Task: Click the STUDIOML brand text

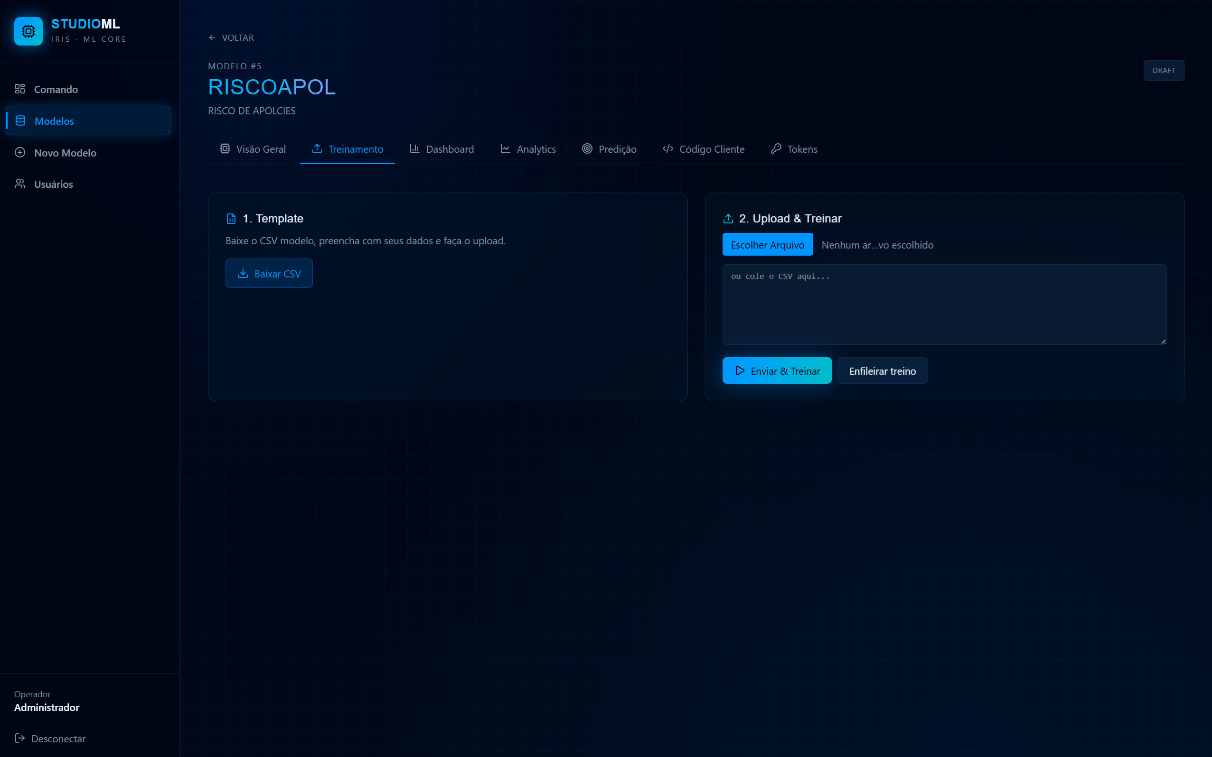Action: coord(85,24)
